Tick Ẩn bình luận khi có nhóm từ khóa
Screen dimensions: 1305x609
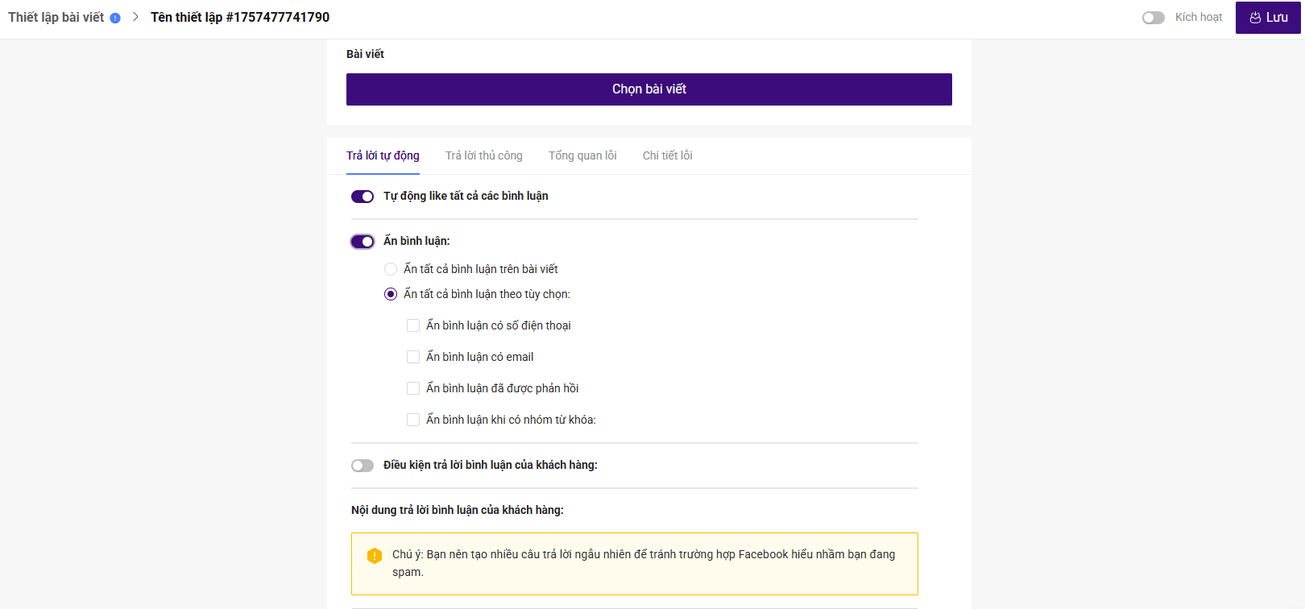(413, 420)
